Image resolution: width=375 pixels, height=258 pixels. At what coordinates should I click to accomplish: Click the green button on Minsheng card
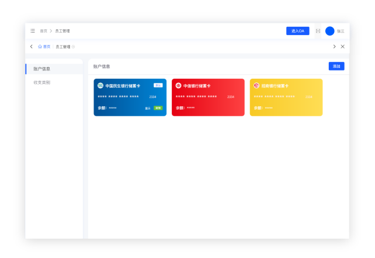tap(158, 108)
